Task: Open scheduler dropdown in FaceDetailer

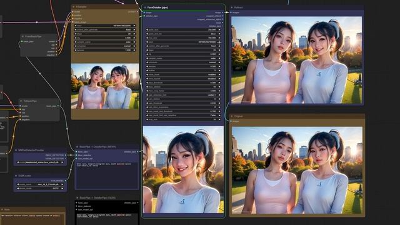Action: pos(183,62)
